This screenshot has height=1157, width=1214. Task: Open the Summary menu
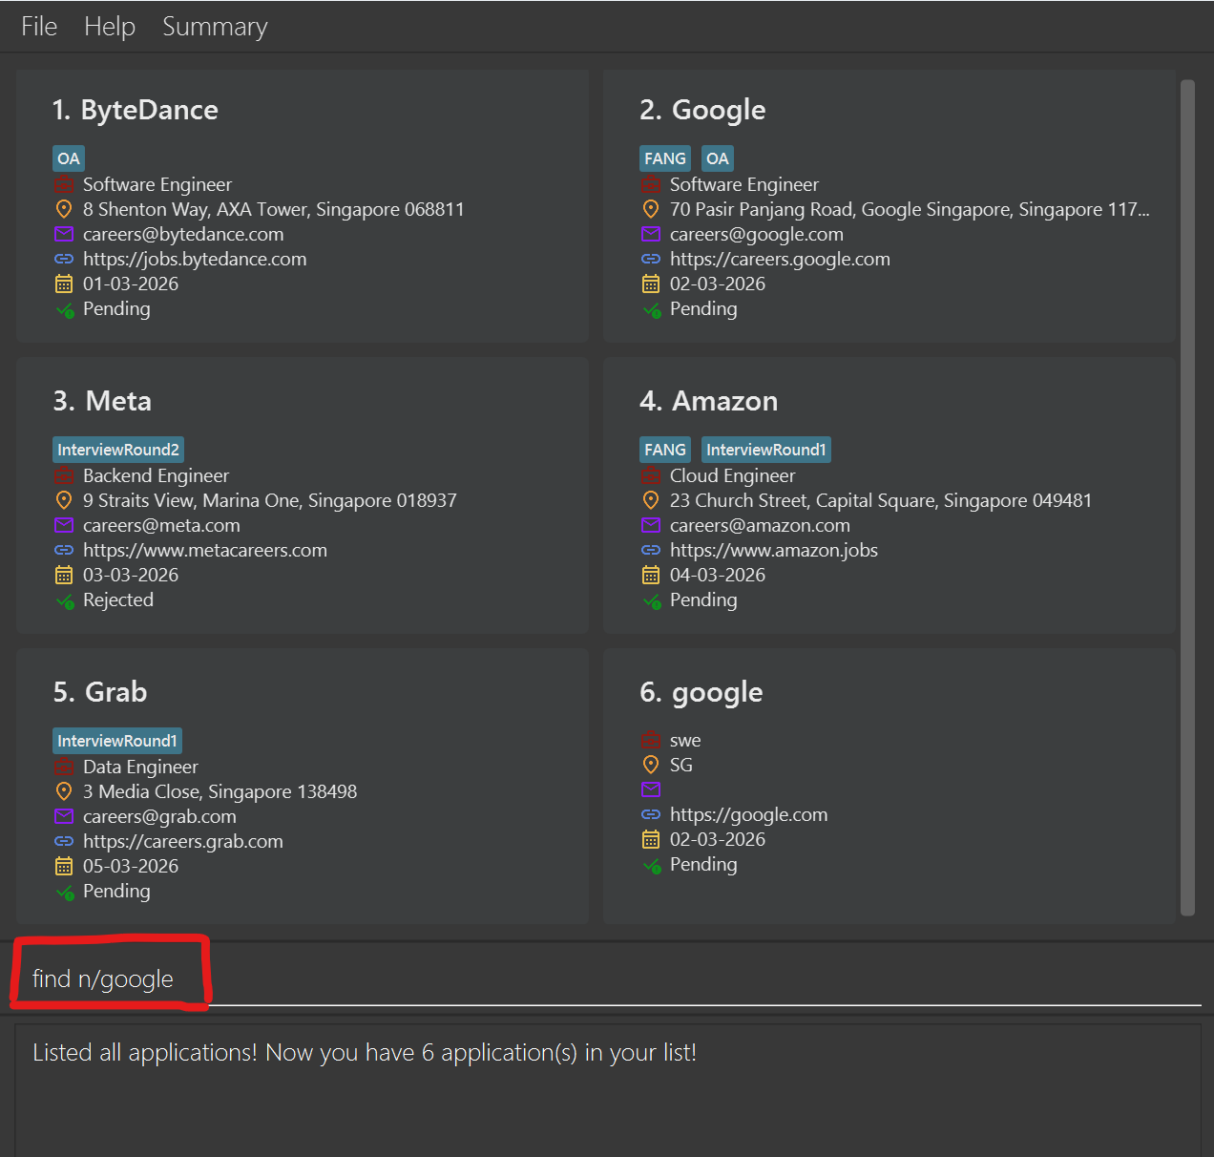[x=215, y=27]
